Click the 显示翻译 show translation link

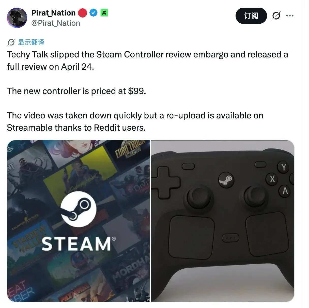(x=31, y=42)
